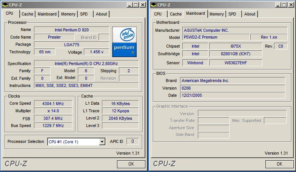
Task: Open Memory tab in right window
Action: [x=217, y=14]
